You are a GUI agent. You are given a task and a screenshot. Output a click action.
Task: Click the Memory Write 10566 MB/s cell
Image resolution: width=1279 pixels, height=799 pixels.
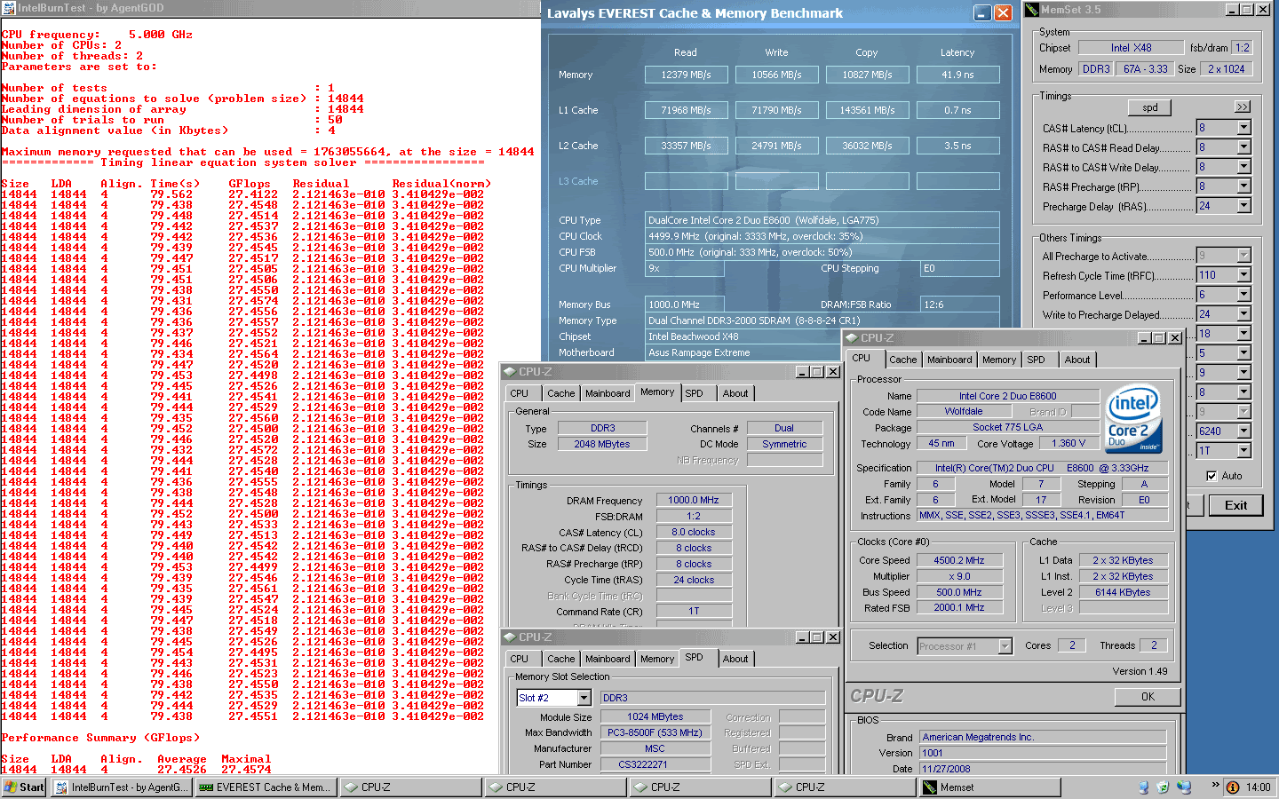(x=776, y=75)
